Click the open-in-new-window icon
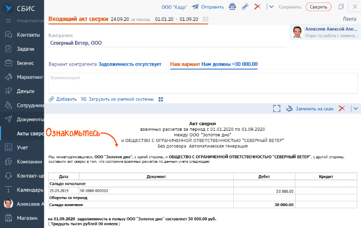This screenshot has height=228, width=361. click(341, 7)
